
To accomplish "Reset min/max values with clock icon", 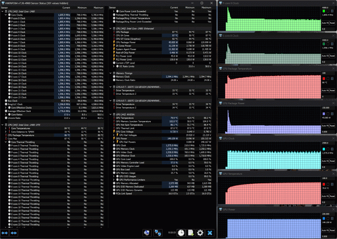I will [181, 233].
